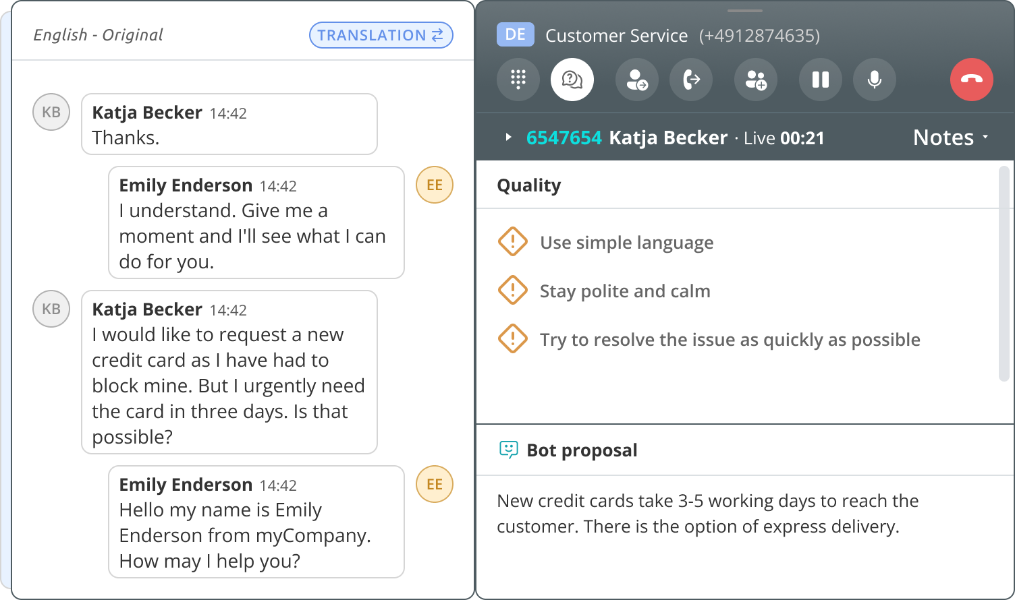Select the Bot proposal section header
The height and width of the screenshot is (600, 1015).
tap(582, 450)
